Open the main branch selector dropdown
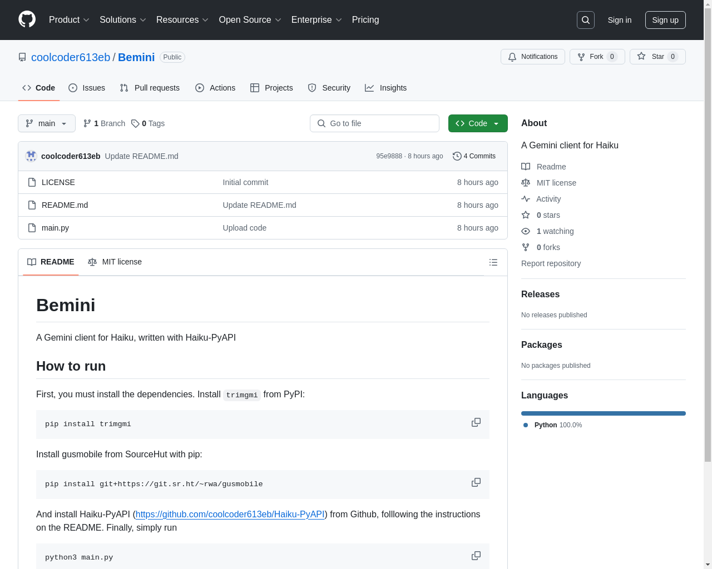712x569 pixels. point(47,123)
